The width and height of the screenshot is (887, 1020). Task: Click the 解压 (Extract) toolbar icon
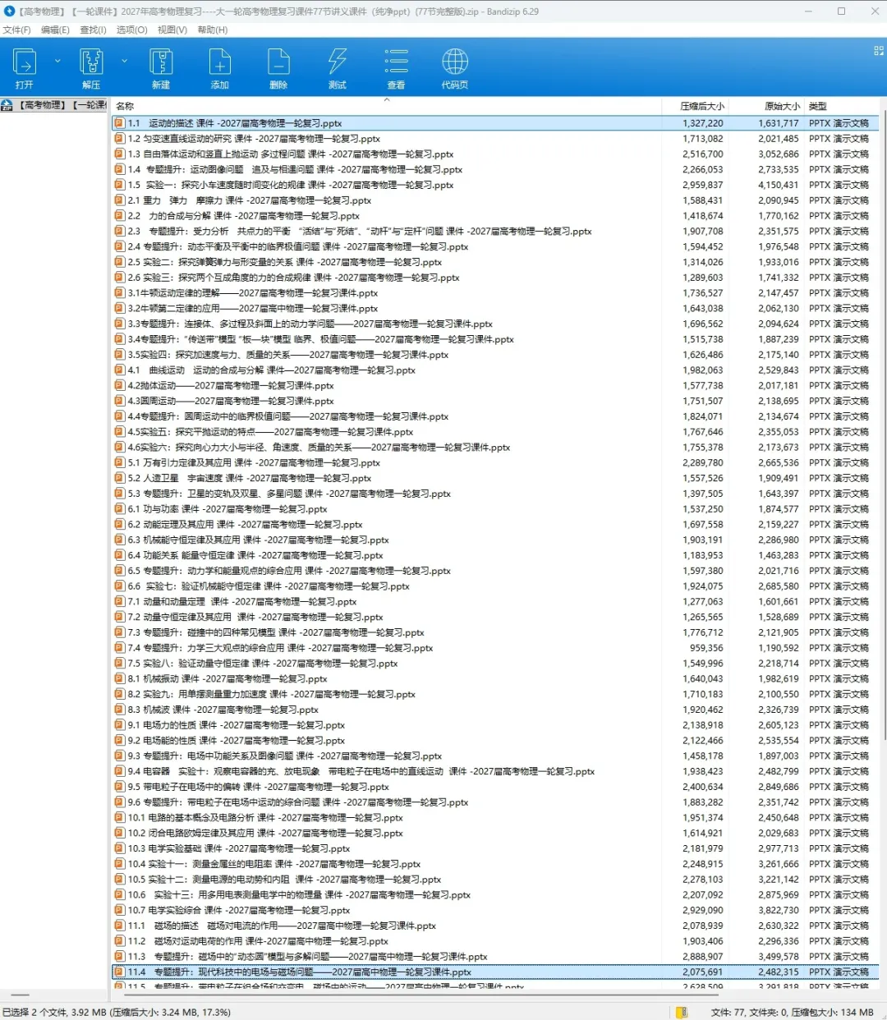(x=91, y=62)
